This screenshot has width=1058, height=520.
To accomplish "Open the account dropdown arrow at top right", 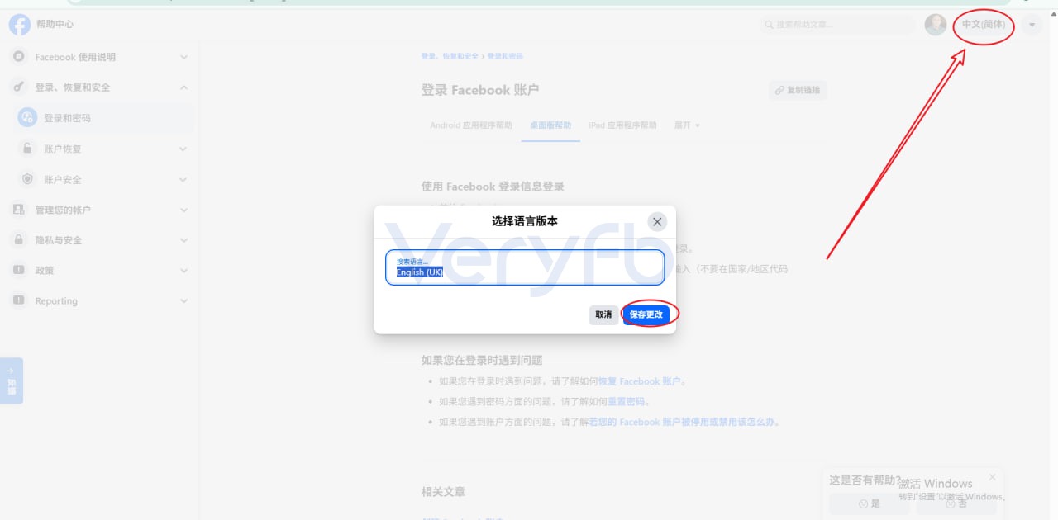I will click(x=1032, y=25).
